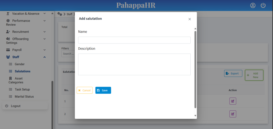Click the Payroll card icon in sidebar
The height and width of the screenshot is (129, 273).
[8, 50]
